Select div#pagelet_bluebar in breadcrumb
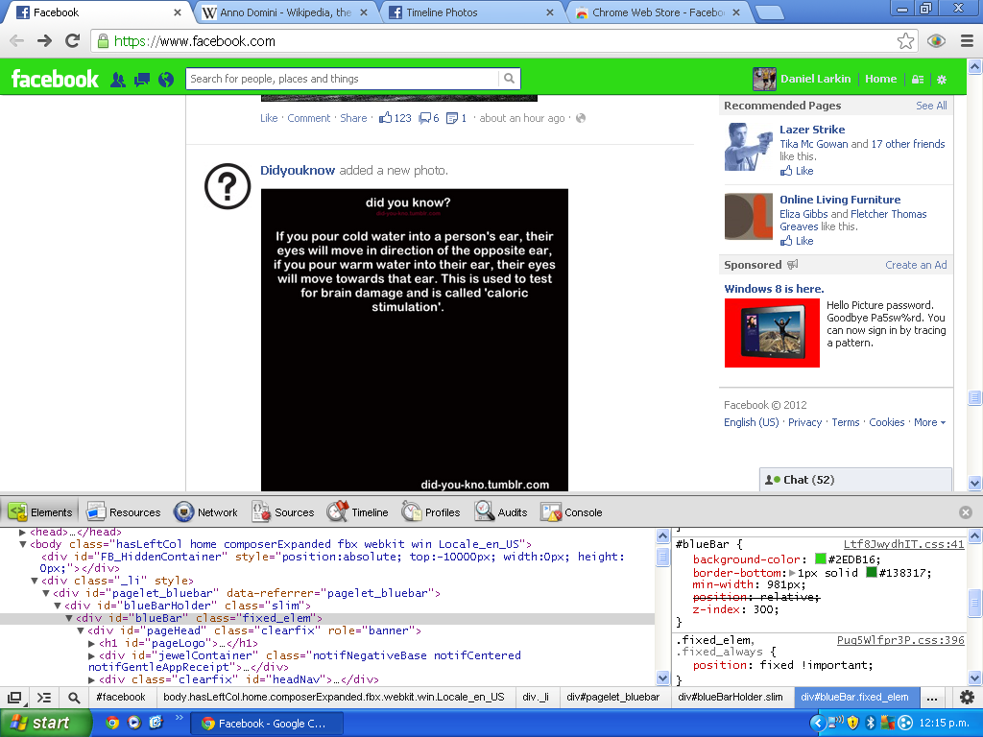 pos(612,697)
